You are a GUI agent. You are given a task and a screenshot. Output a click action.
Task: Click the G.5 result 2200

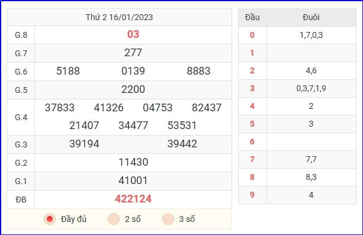point(133,89)
